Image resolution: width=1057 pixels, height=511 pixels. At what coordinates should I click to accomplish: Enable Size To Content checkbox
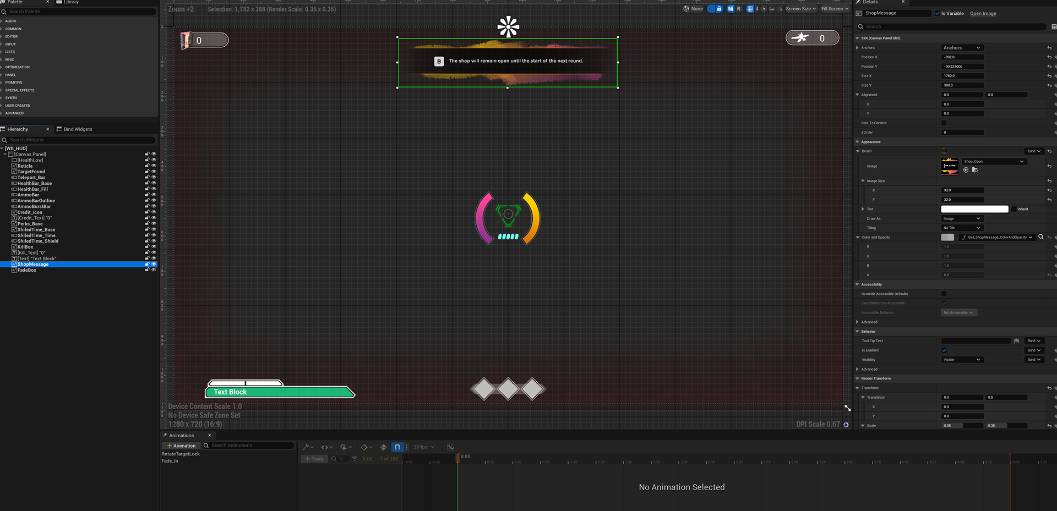coord(944,123)
